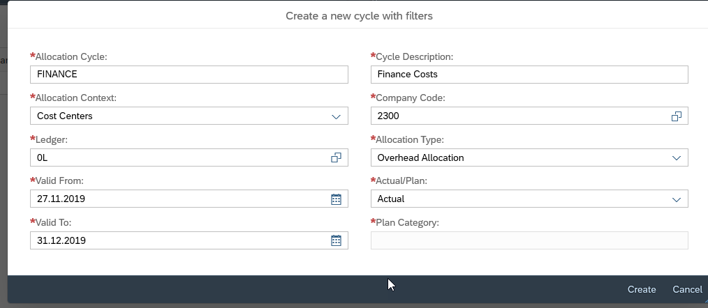
Task: Open the Valid From calendar picker
Action: pos(336,199)
